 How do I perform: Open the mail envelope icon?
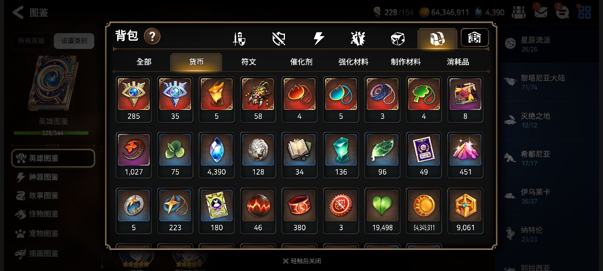541,12
